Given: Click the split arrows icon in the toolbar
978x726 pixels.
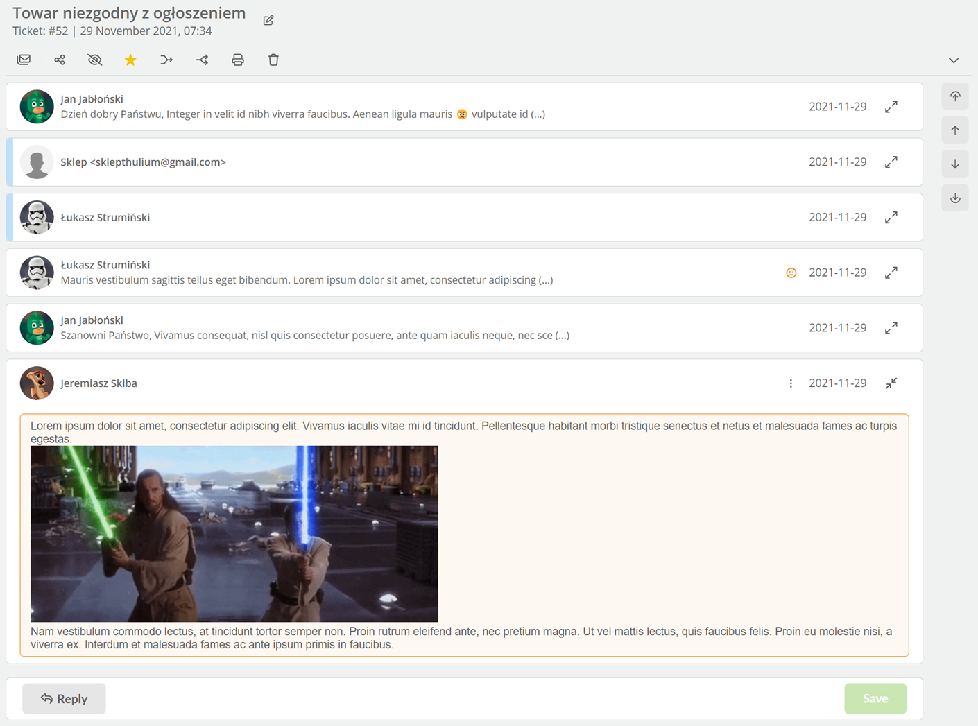Looking at the screenshot, I should 202,60.
